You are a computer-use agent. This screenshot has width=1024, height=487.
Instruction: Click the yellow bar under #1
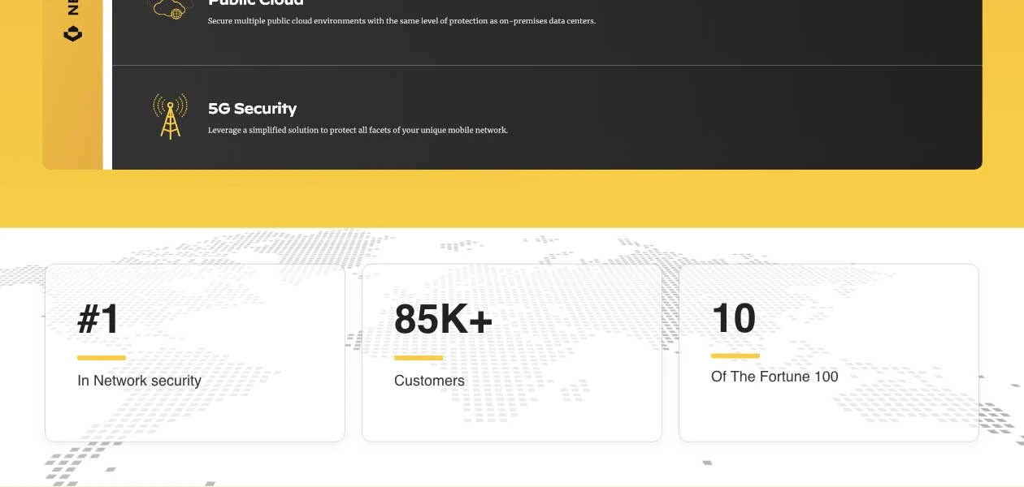coord(102,358)
